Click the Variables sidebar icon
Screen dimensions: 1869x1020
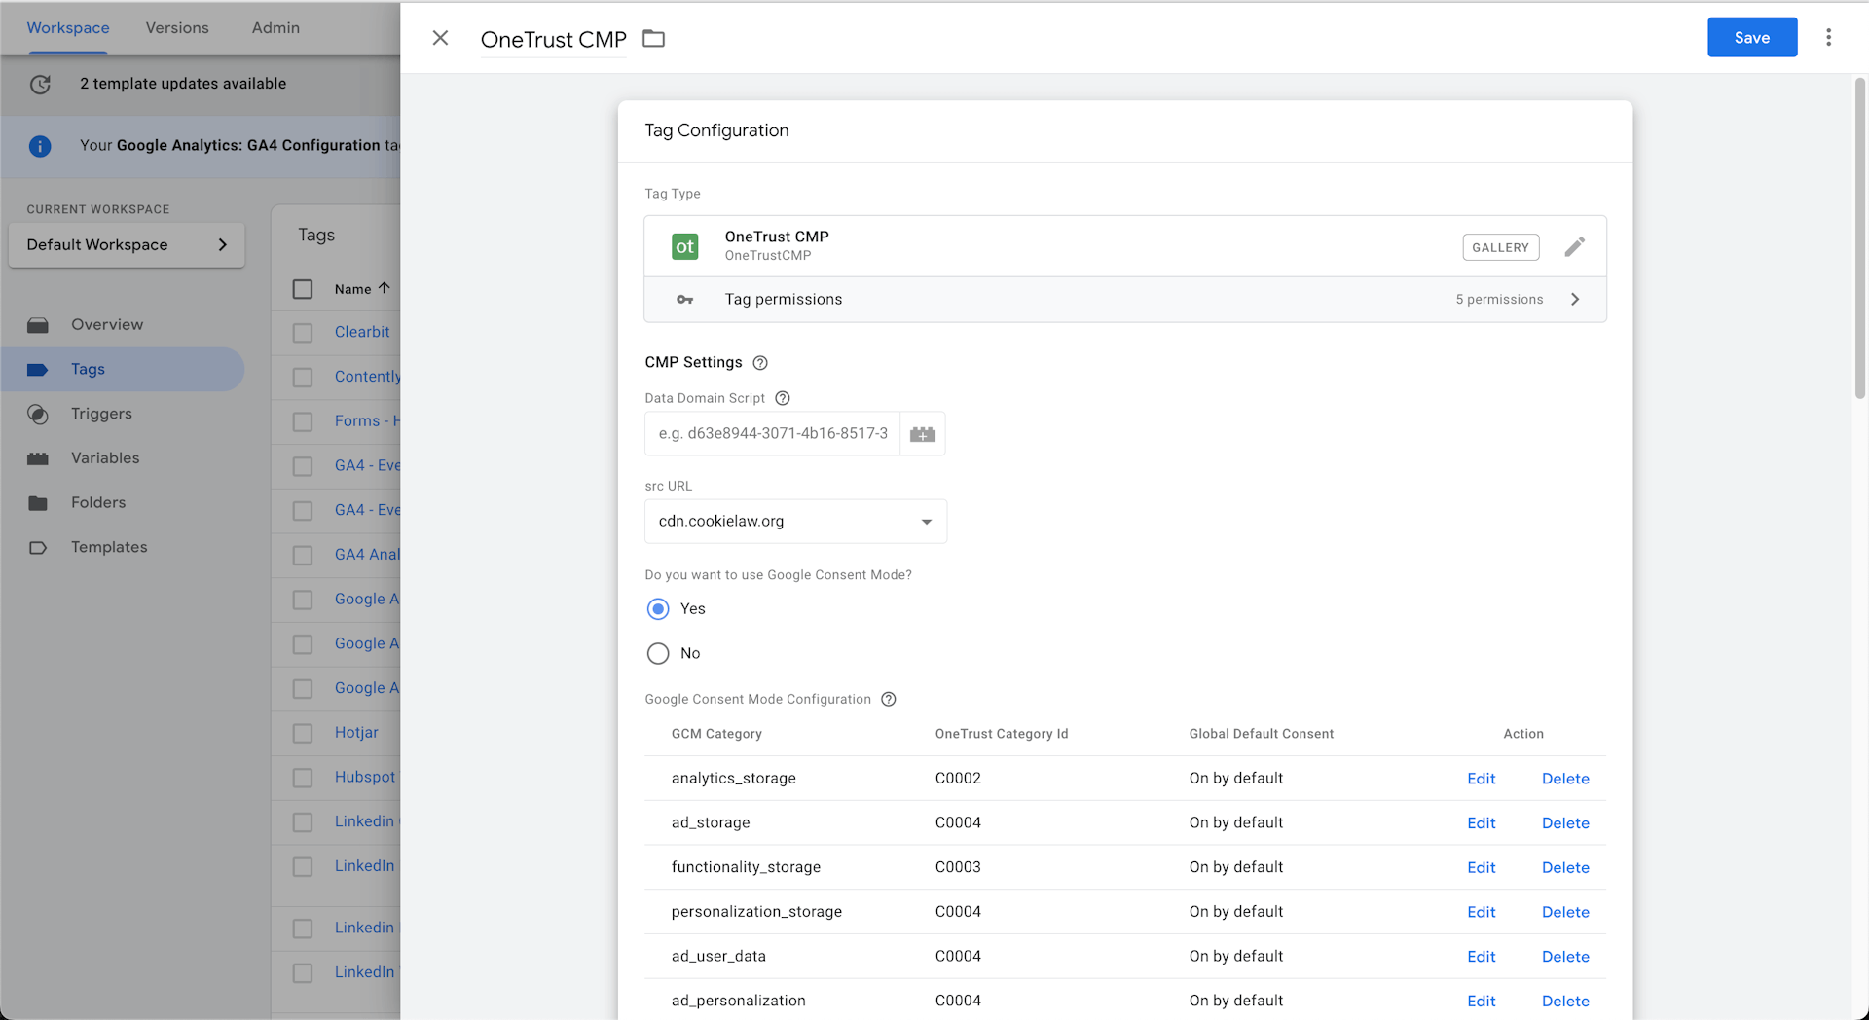(x=38, y=458)
